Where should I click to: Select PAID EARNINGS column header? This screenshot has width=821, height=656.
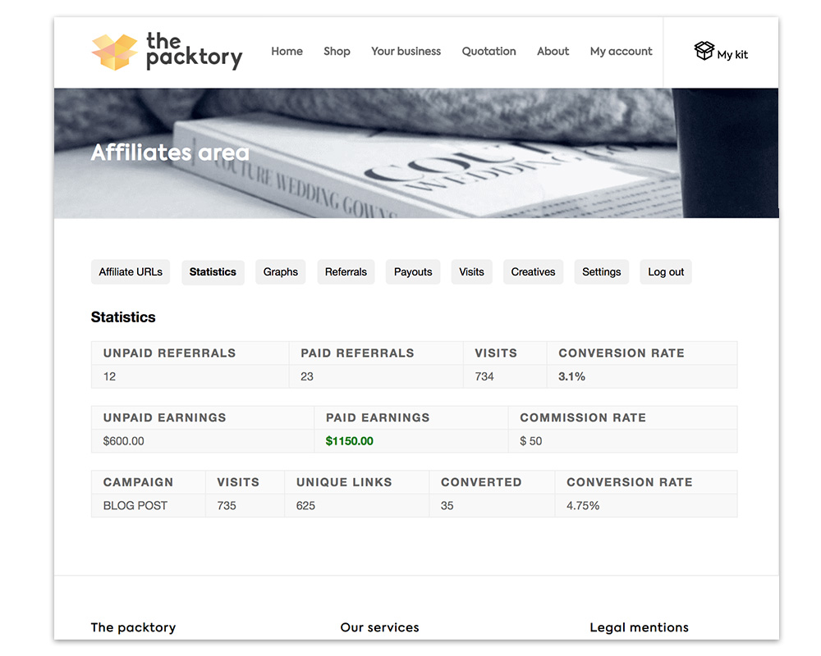[x=378, y=417]
